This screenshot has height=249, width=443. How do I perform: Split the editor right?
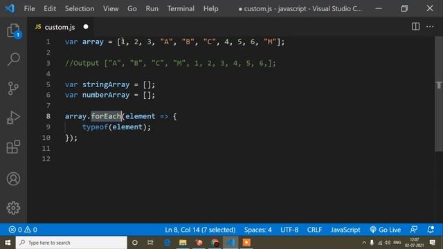pos(415,26)
